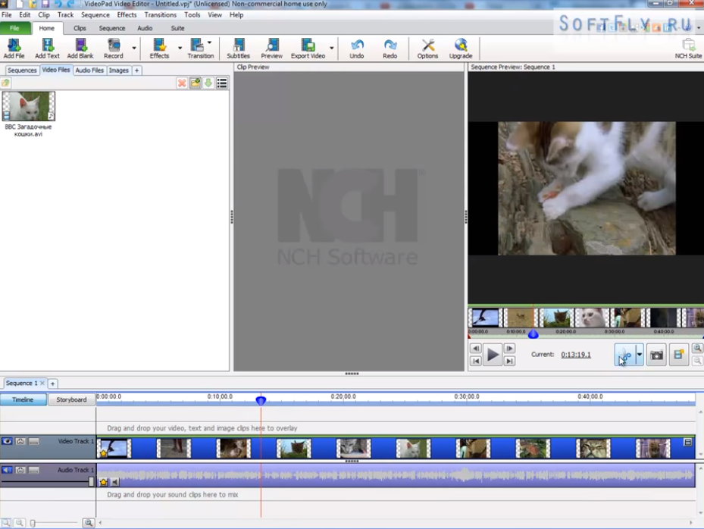This screenshot has width=704, height=529.
Task: Minimize Audio Track 1 height
Action: pos(33,470)
